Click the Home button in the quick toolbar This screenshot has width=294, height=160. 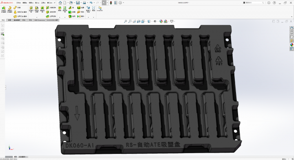click(x=60, y=3)
